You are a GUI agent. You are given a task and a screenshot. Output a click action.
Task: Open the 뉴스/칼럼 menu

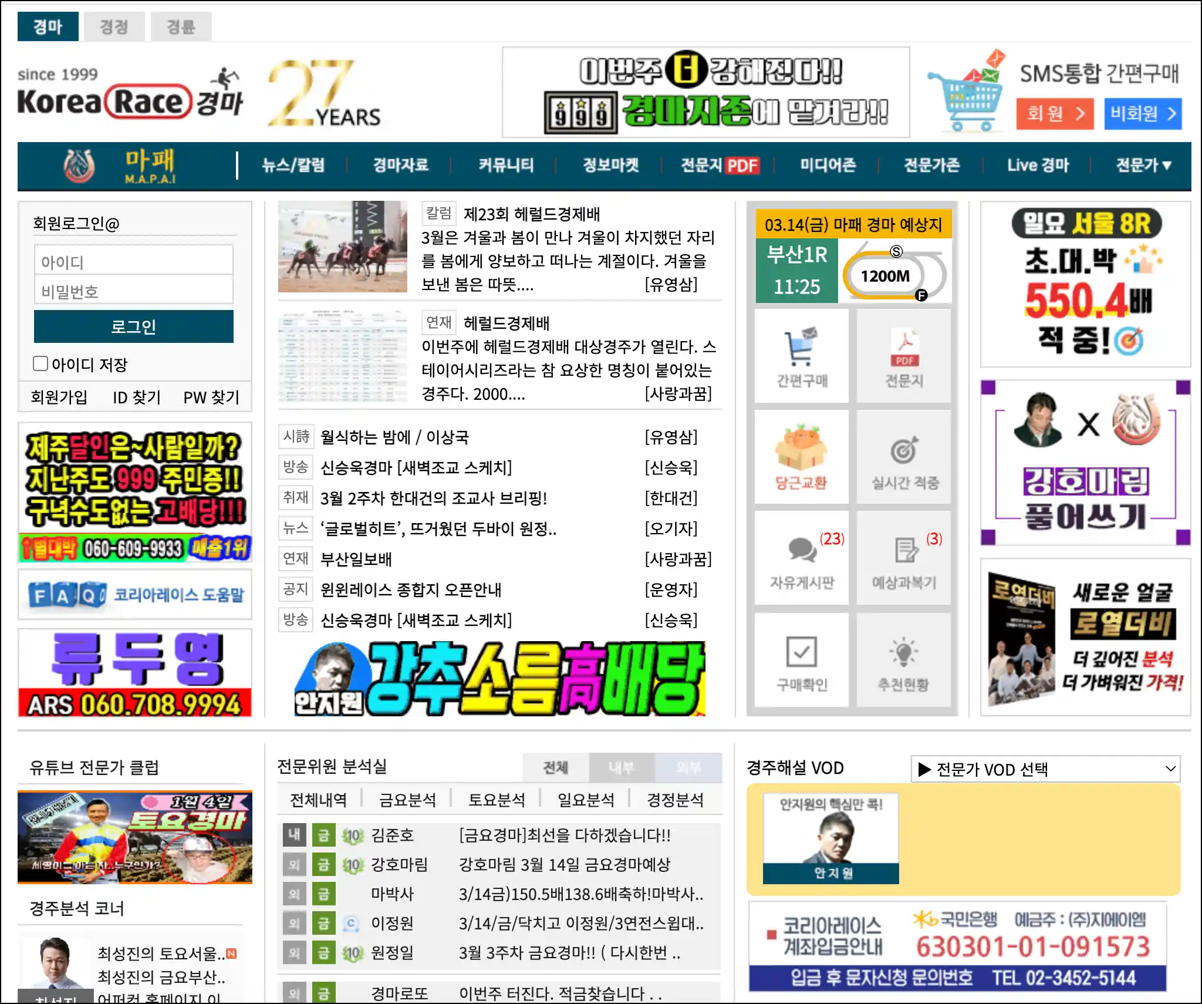tap(293, 166)
